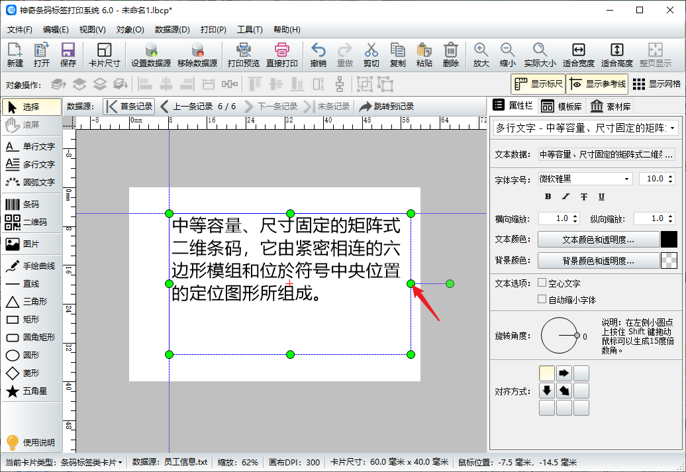Viewport: 686px width, 472px height.
Task: Open the 微软雅黑 font dropdown
Action: pyautogui.click(x=585, y=179)
